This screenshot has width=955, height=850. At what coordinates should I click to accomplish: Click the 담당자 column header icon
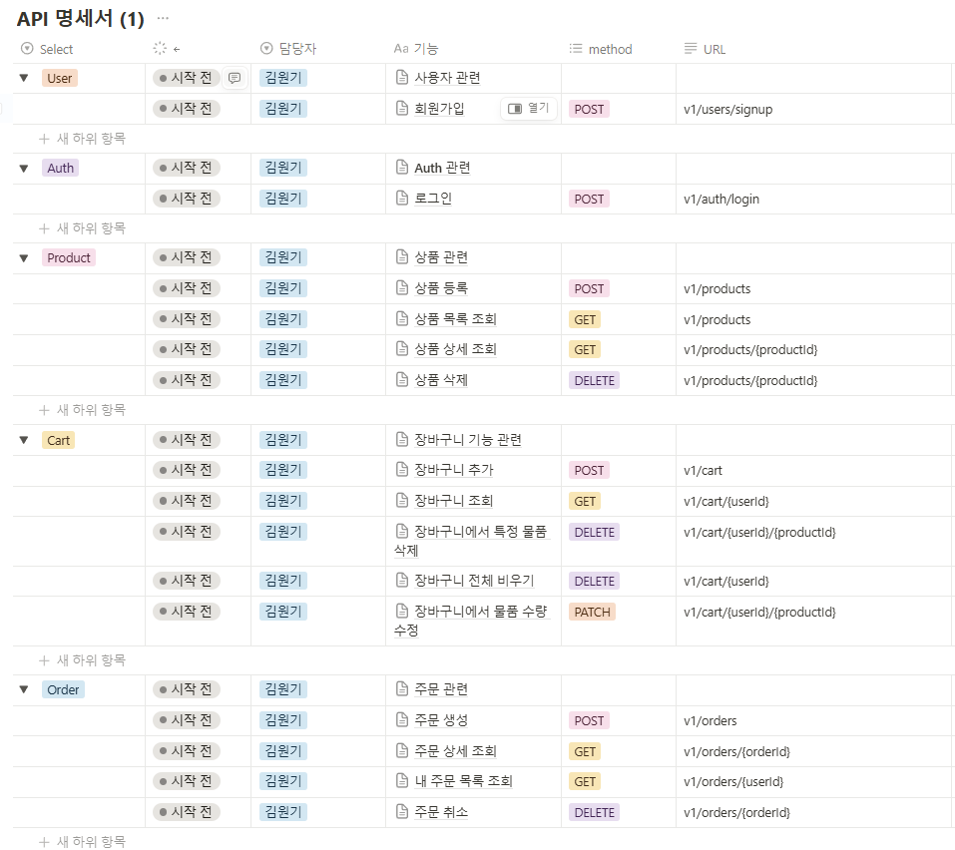click(x=266, y=49)
